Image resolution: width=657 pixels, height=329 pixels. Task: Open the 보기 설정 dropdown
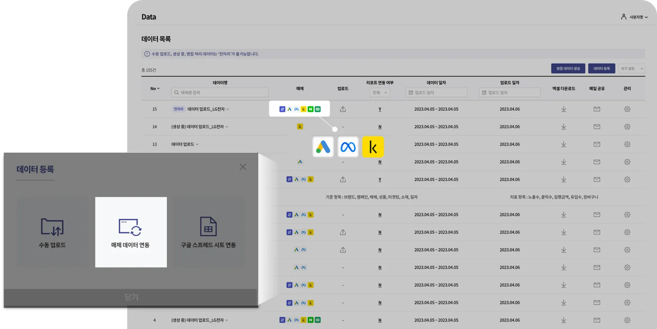tap(631, 69)
